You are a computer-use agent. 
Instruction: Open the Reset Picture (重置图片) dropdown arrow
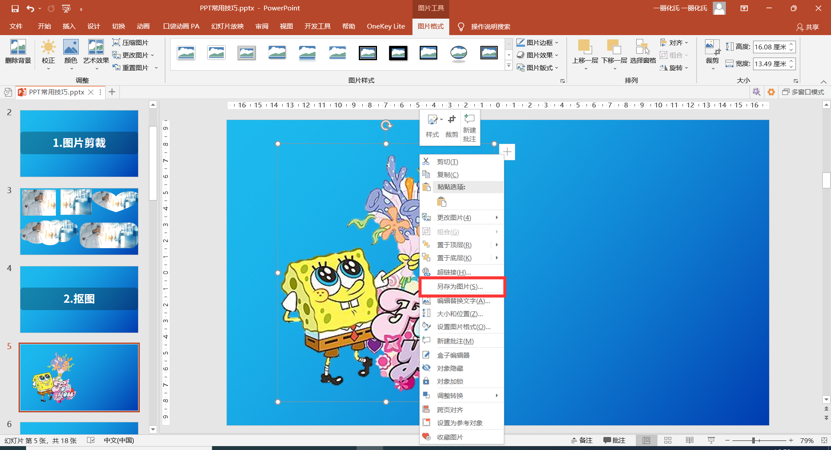point(156,68)
